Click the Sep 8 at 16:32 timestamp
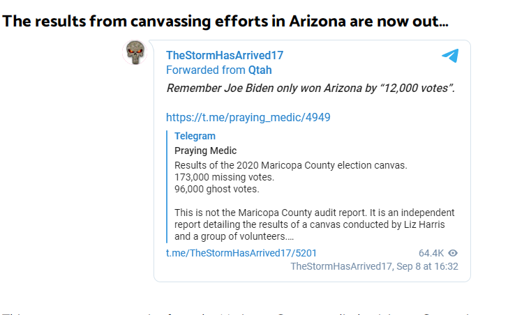 tap(427, 266)
